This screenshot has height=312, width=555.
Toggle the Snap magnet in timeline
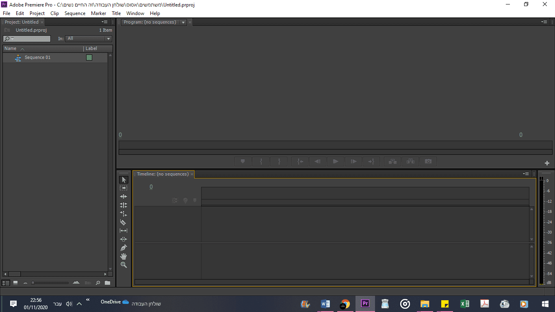[175, 200]
